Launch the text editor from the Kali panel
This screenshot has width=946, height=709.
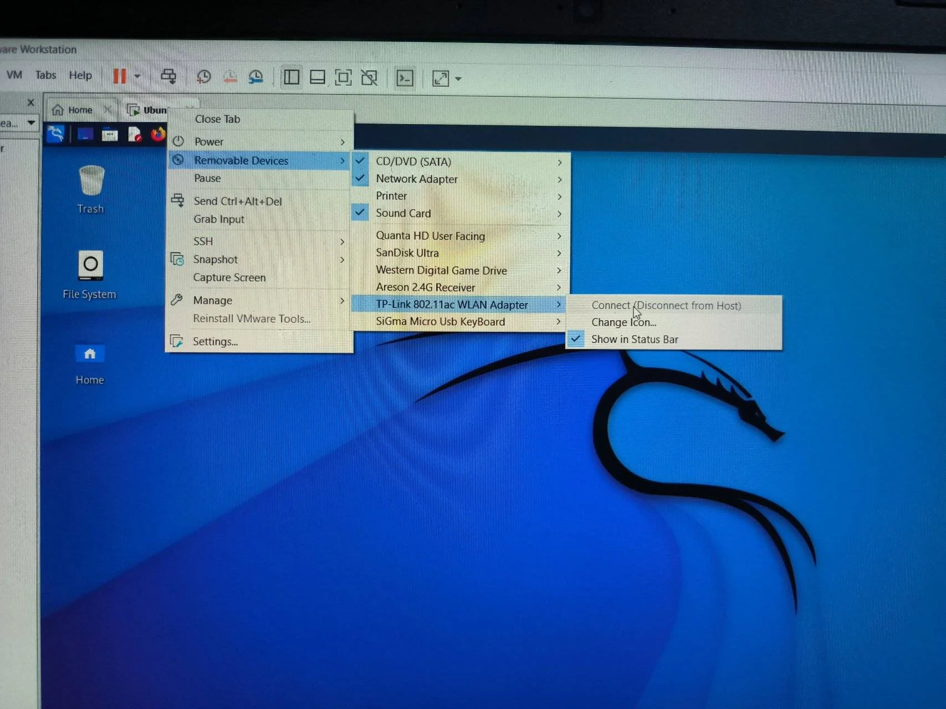click(x=135, y=135)
